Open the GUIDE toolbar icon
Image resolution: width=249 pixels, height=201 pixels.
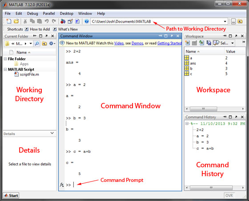coord(70,21)
